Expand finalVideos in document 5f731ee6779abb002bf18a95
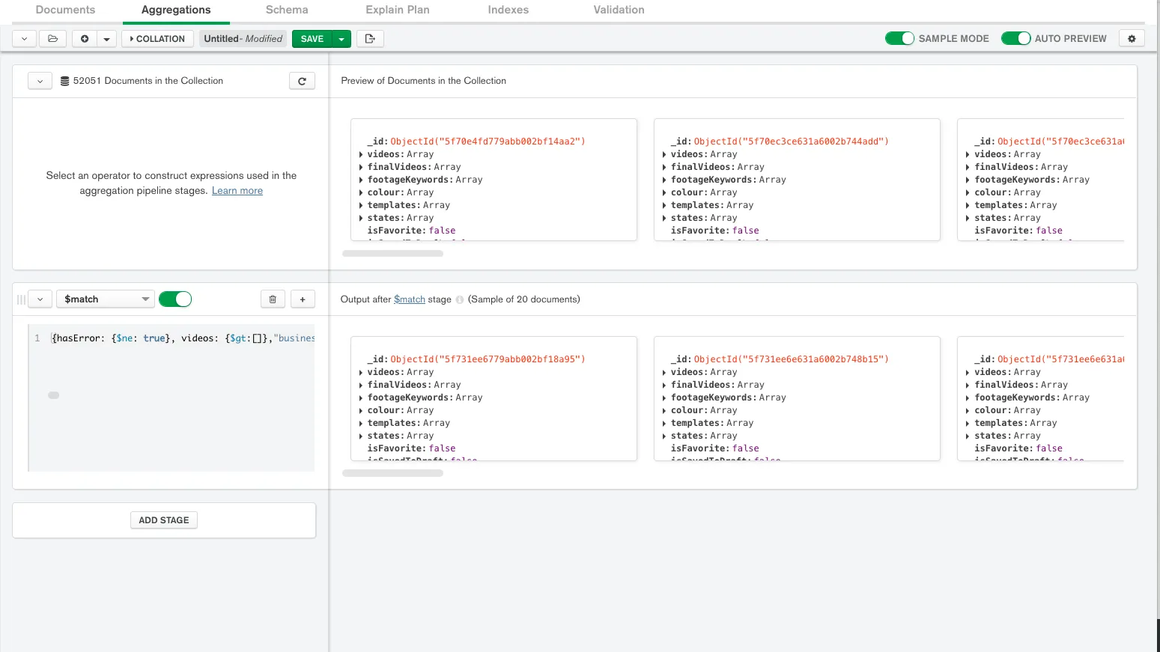1160x652 pixels. click(361, 385)
